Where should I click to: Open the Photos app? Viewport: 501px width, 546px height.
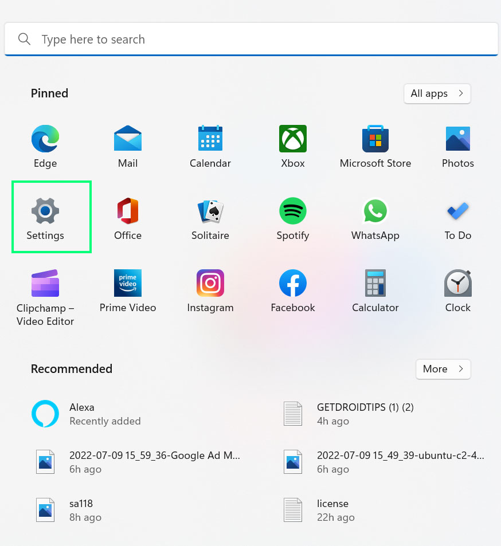point(458,146)
